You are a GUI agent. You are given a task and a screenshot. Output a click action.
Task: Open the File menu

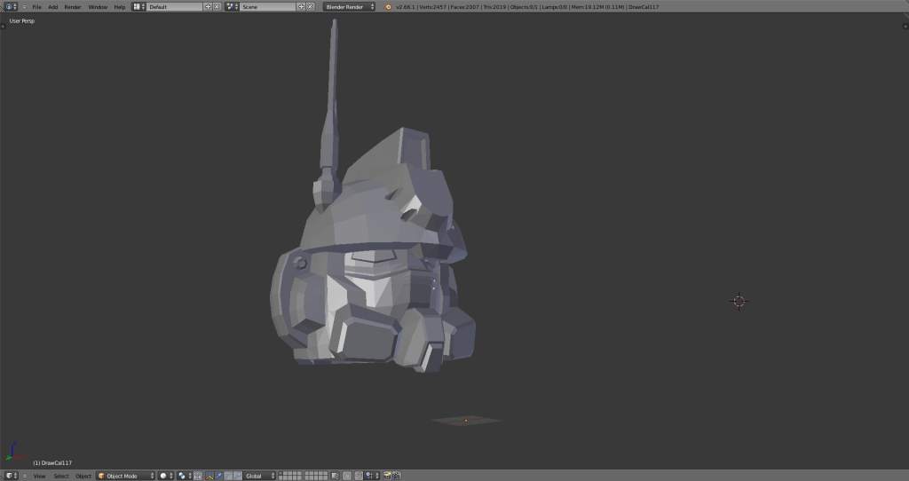pos(37,6)
